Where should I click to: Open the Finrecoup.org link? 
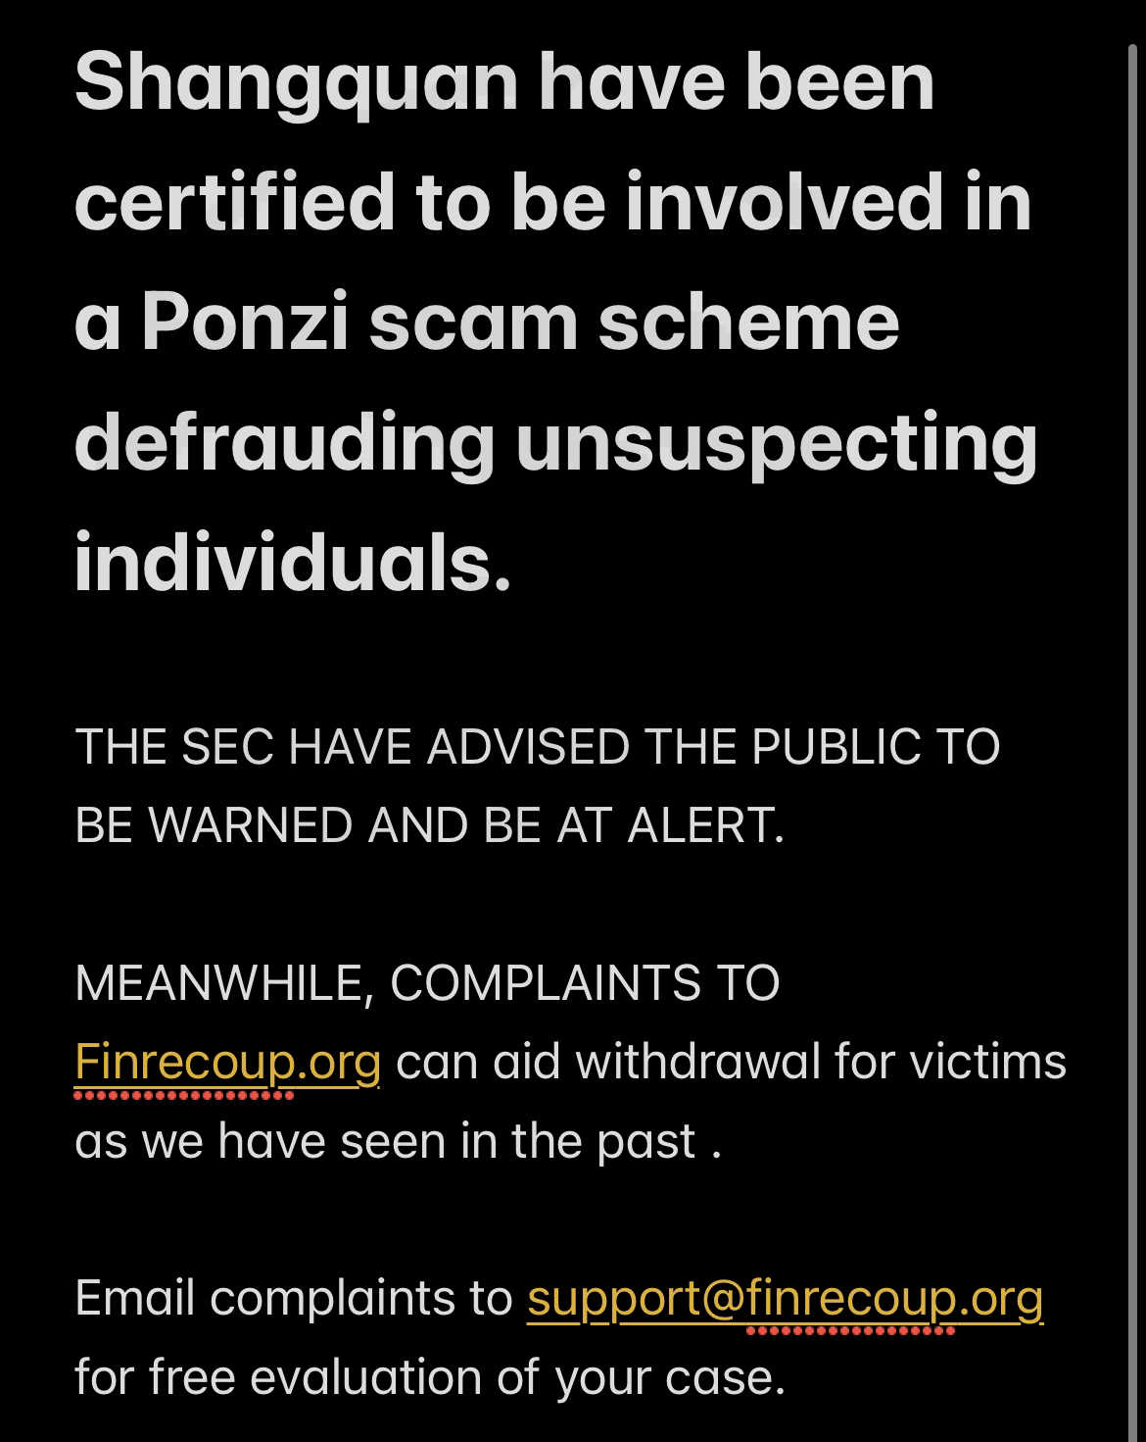227,1063
